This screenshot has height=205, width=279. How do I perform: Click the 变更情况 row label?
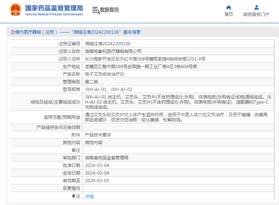point(71,188)
